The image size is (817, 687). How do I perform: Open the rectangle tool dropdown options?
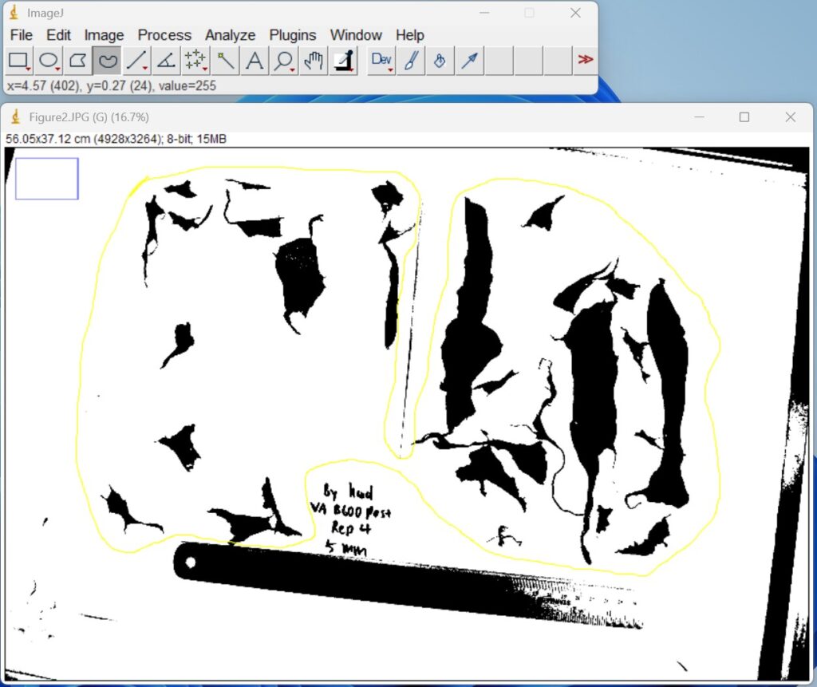pyautogui.click(x=29, y=67)
